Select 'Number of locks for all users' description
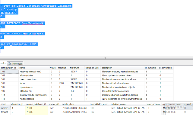Image resolution: width=193 pixels, height=115 pixels. click(x=122, y=83)
